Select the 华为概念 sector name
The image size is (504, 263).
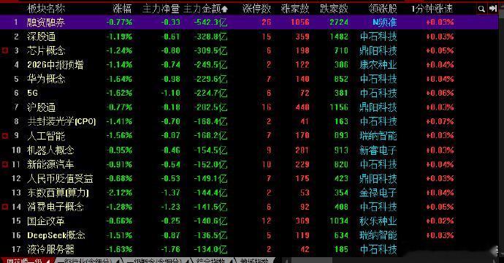(x=46, y=79)
